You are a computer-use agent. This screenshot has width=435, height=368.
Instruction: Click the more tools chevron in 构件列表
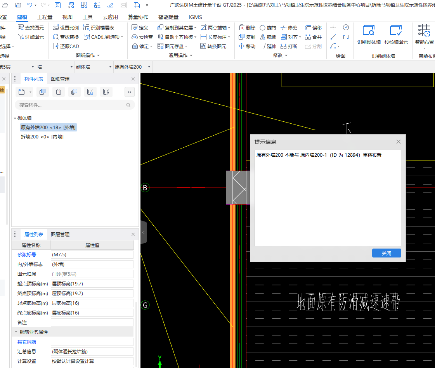pyautogui.click(x=130, y=92)
